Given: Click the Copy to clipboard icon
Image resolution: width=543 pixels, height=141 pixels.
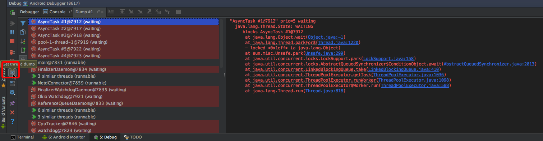Looking at the screenshot, I should pyautogui.click(x=23, y=32).
